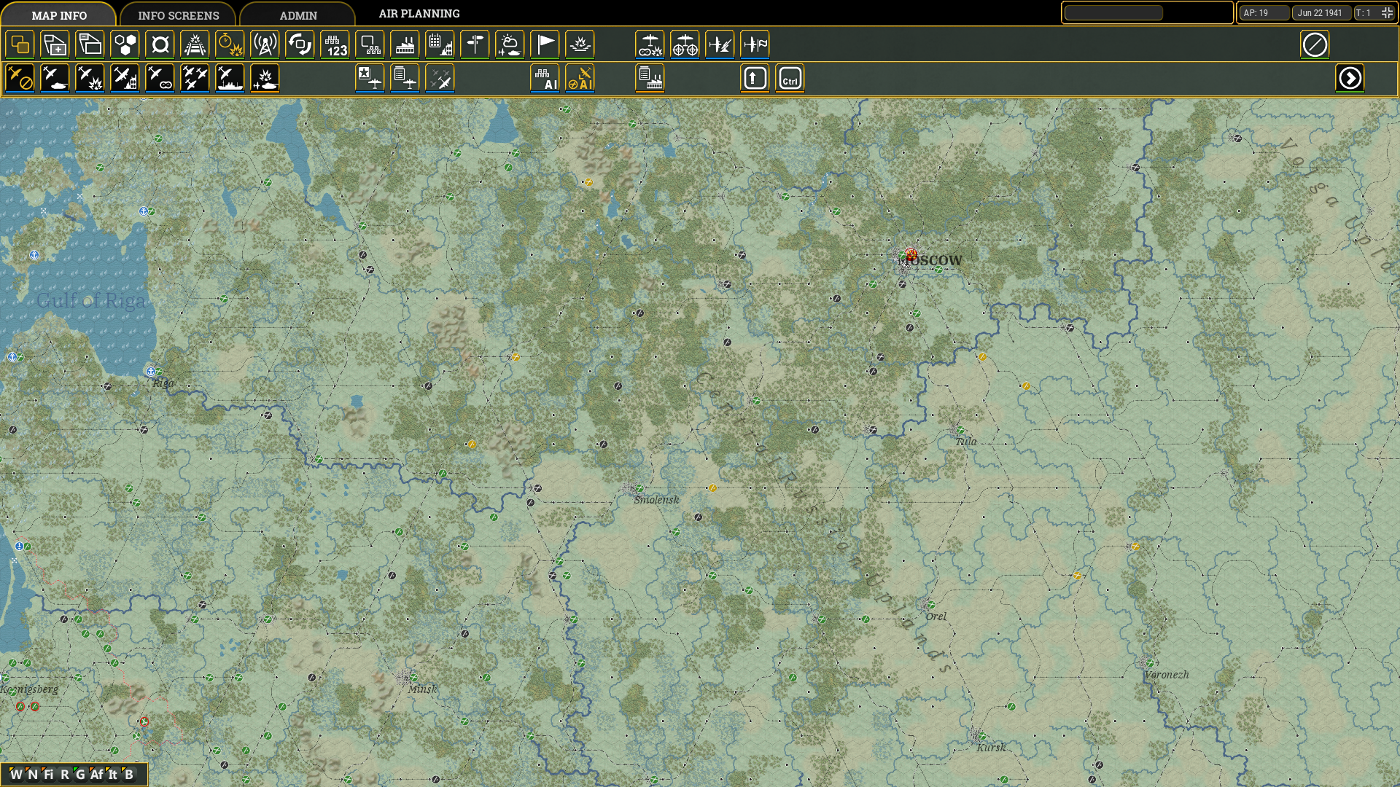Select the tank explosion mission icon
Image resolution: width=1400 pixels, height=787 pixels.
pyautogui.click(x=265, y=78)
